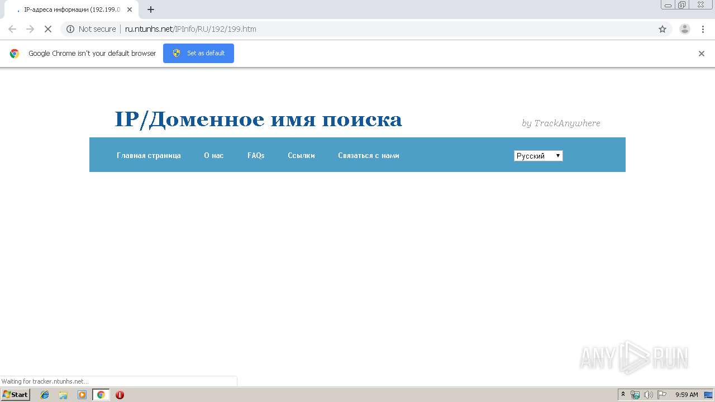
Task: View site info next to Not secure
Action: click(70, 29)
